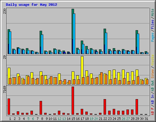Click the cyan files bar for day 15
The height and width of the screenshot is (122, 156).
pos(74,34)
